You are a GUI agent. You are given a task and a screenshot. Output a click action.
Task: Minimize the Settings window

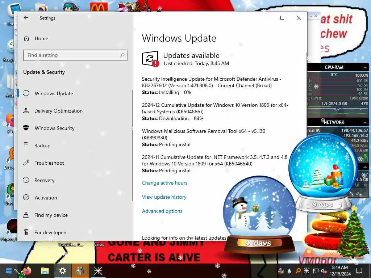point(266,18)
